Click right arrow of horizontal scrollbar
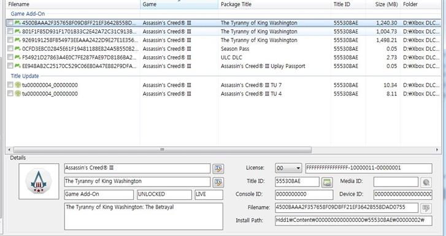The image size is (446, 236). pyautogui.click(x=437, y=150)
